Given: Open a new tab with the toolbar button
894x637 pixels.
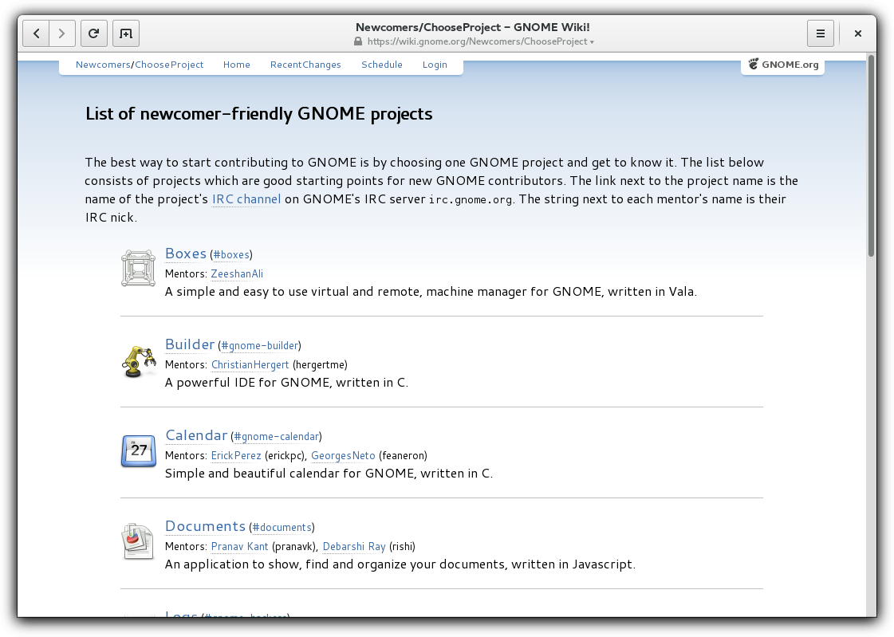Looking at the screenshot, I should pyautogui.click(x=126, y=33).
